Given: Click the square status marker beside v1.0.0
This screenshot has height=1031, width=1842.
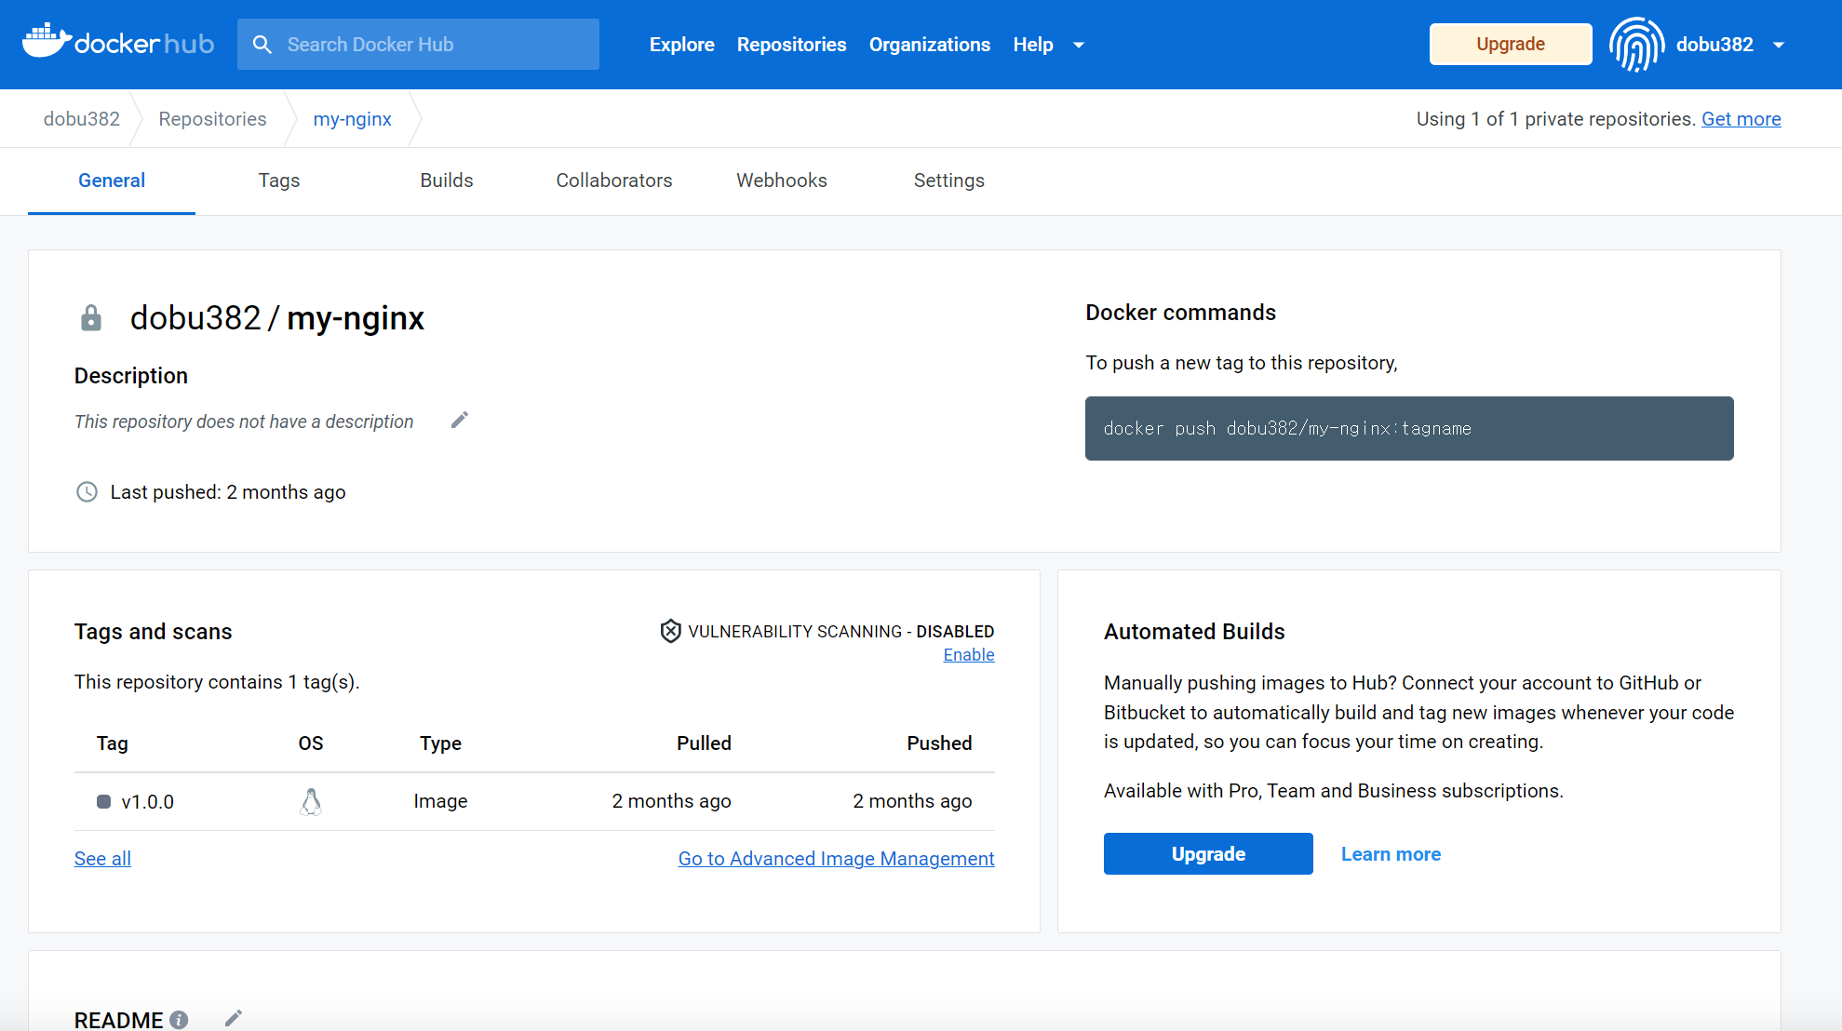Looking at the screenshot, I should point(104,801).
